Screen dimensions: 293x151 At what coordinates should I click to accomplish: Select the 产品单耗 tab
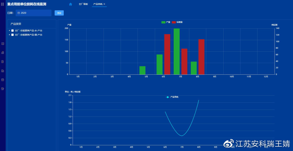(98, 4)
